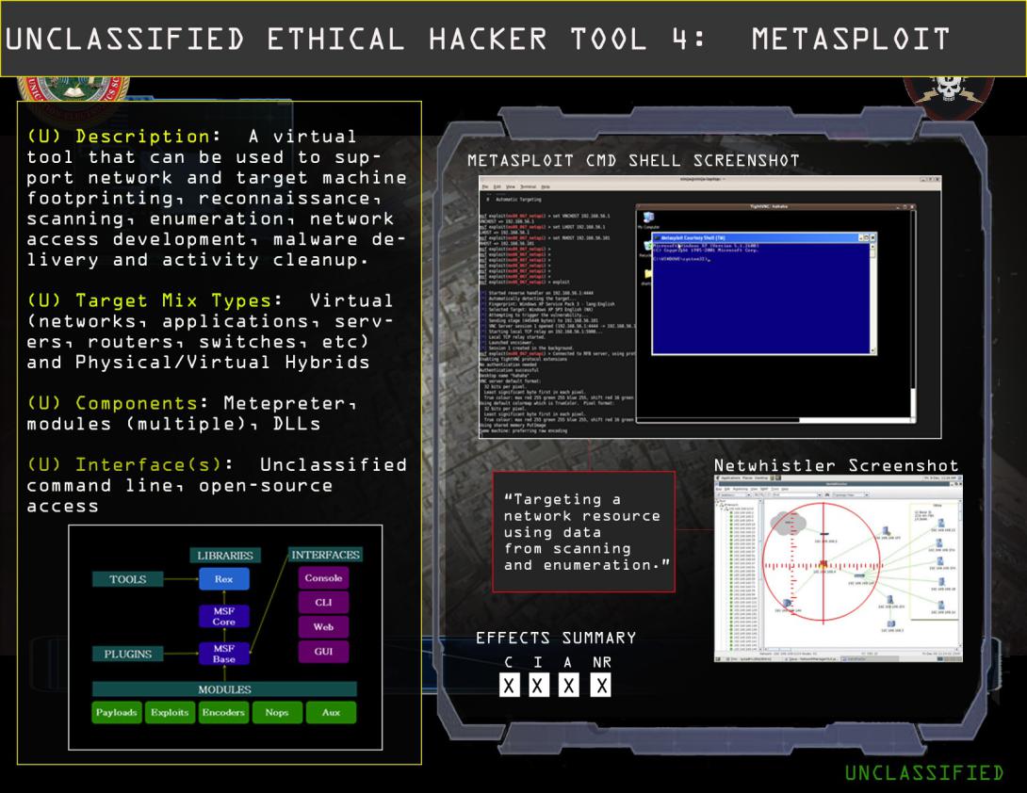Click the 'Netwhistler Screenshot' caption
Image resolution: width=1027 pixels, height=793 pixels.
pyautogui.click(x=837, y=465)
